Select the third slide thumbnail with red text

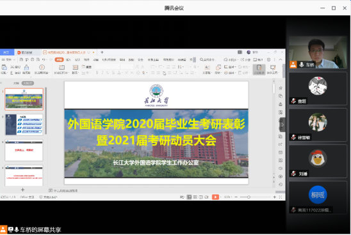[24, 150]
